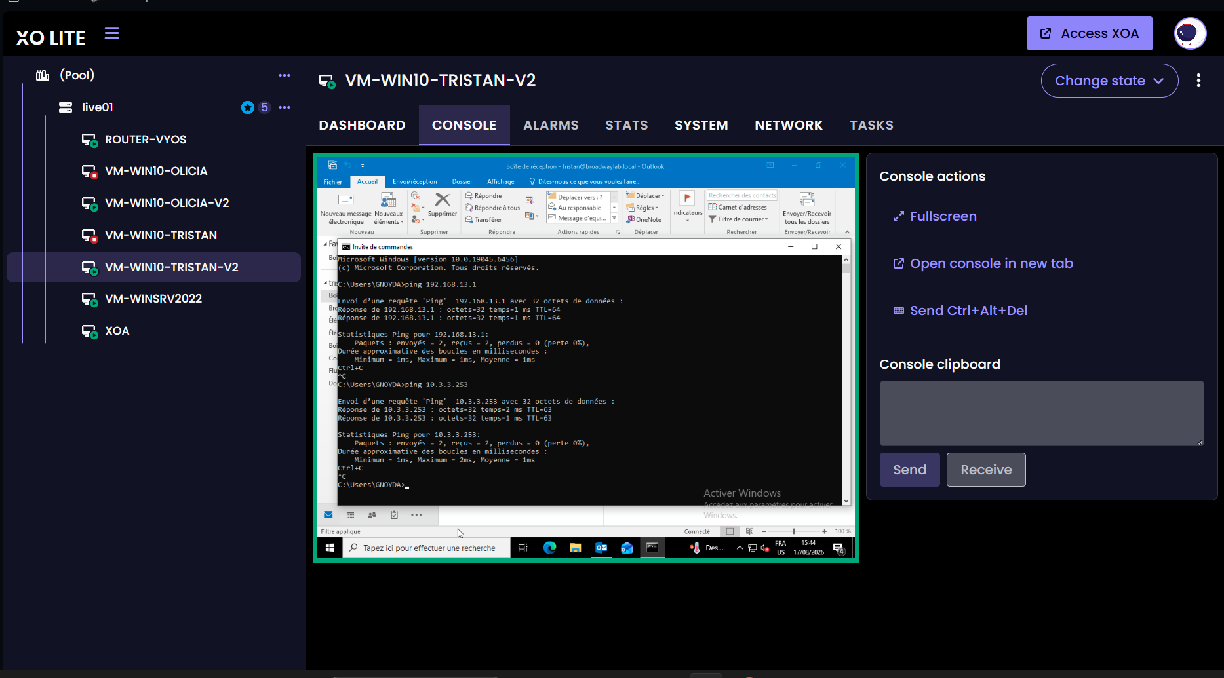Click Répondre in the Outlook ribbon
Viewport: 1224px width, 678px height.
[484, 196]
